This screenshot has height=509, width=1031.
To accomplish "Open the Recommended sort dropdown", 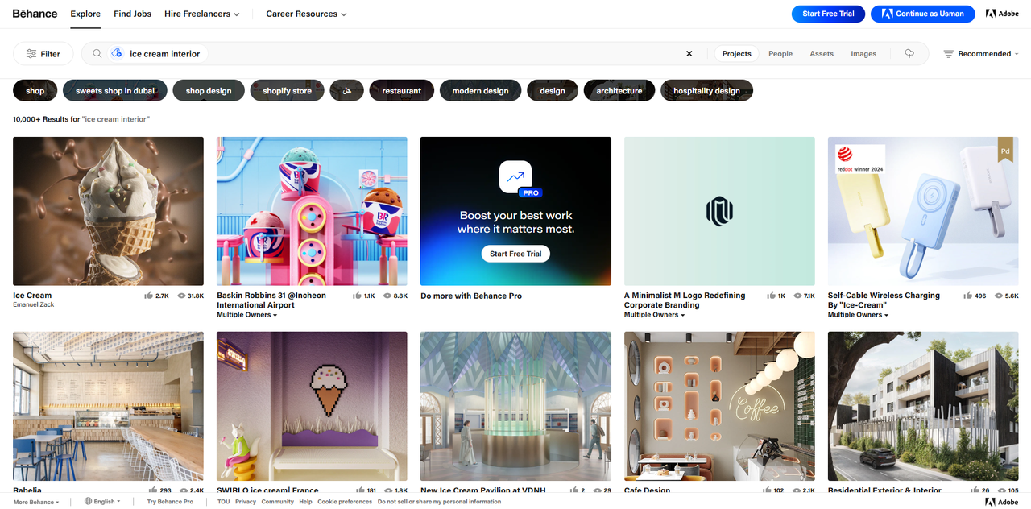I will tap(981, 53).
